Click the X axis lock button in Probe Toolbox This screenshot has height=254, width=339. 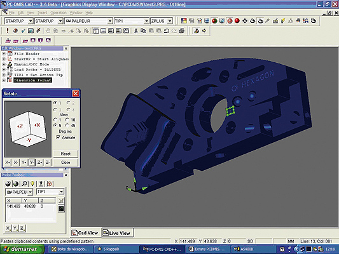pos(8,228)
